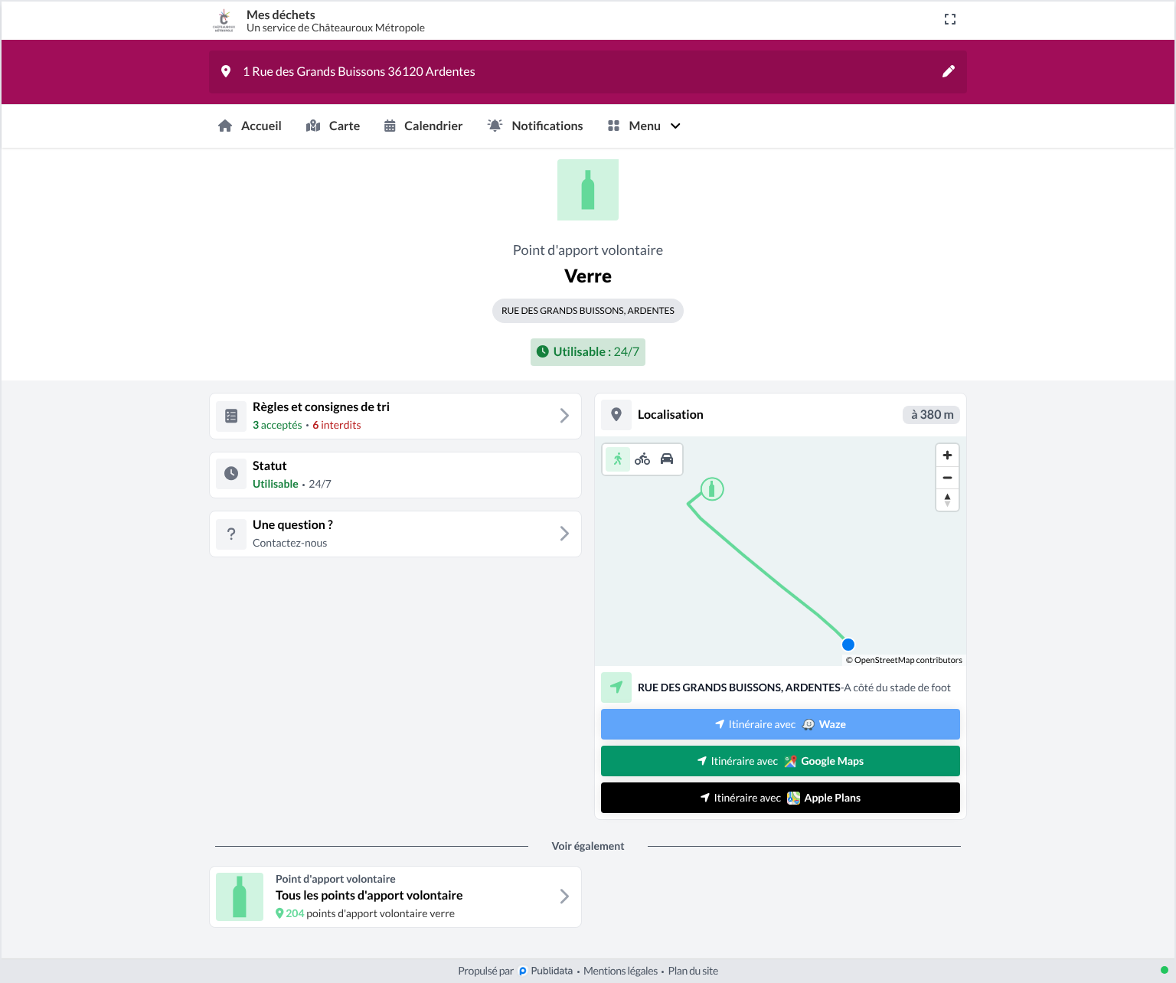Start itinerary with Google Maps

pyautogui.click(x=780, y=761)
